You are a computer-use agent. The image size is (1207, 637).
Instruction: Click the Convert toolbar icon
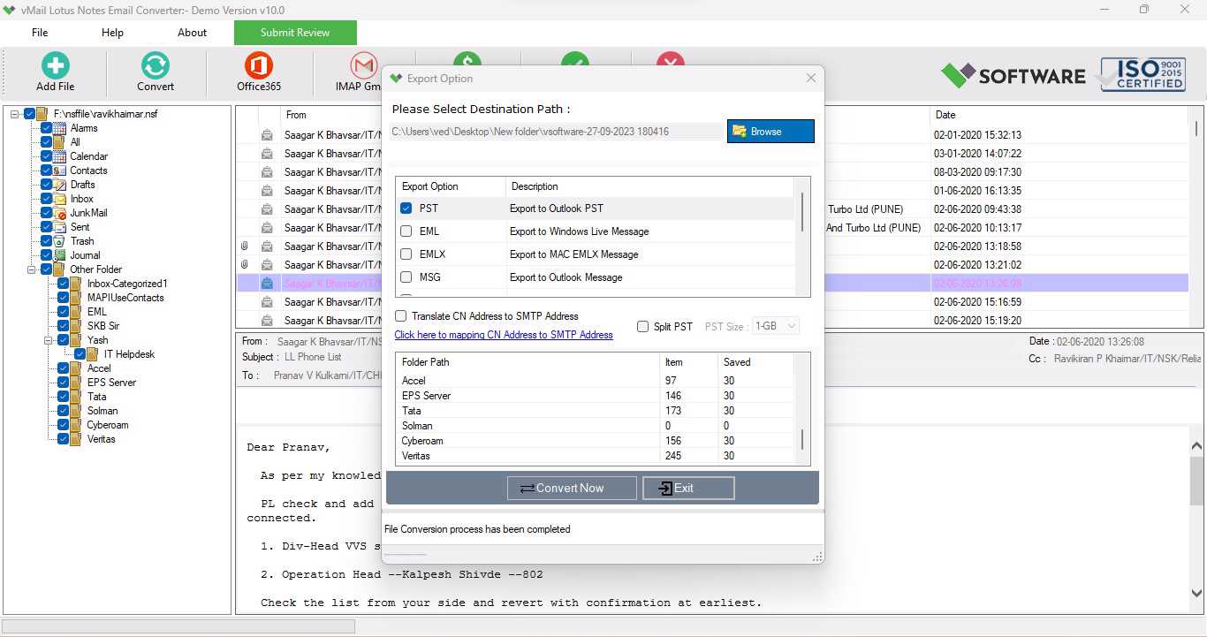coord(155,65)
